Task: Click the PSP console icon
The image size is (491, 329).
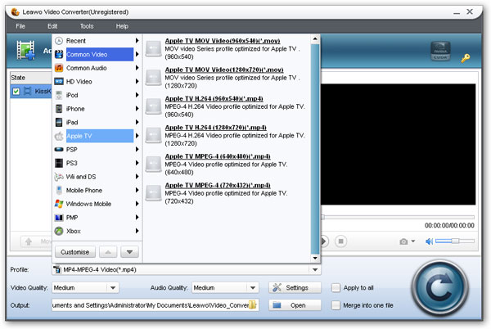Action: (59, 149)
